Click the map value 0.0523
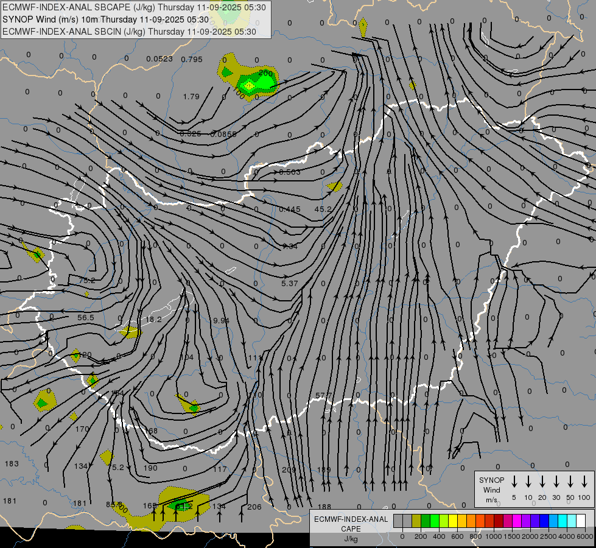Image resolution: width=596 pixels, height=548 pixels. tap(160, 59)
